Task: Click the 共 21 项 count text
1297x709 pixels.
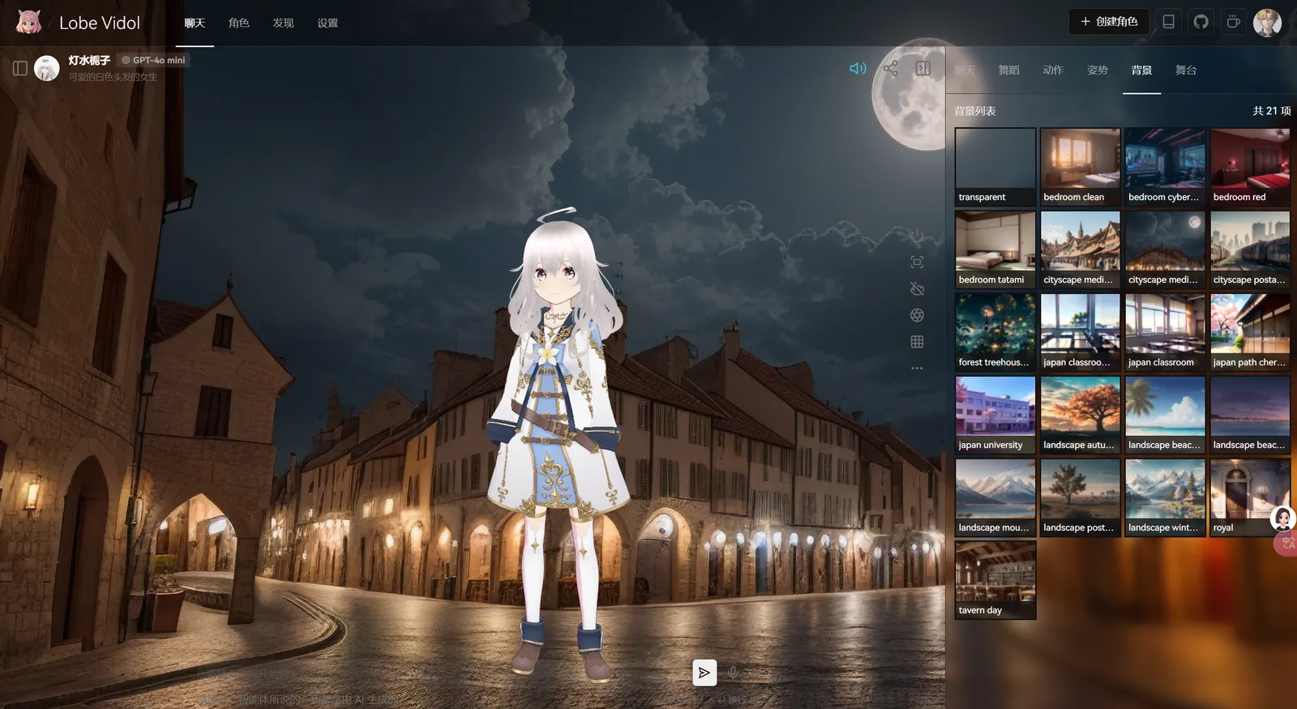Action: click(x=1272, y=111)
